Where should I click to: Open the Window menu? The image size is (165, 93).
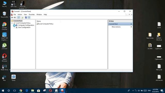tap(39, 14)
